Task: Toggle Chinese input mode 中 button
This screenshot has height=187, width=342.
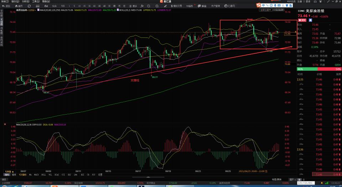Action: click(x=264, y=5)
